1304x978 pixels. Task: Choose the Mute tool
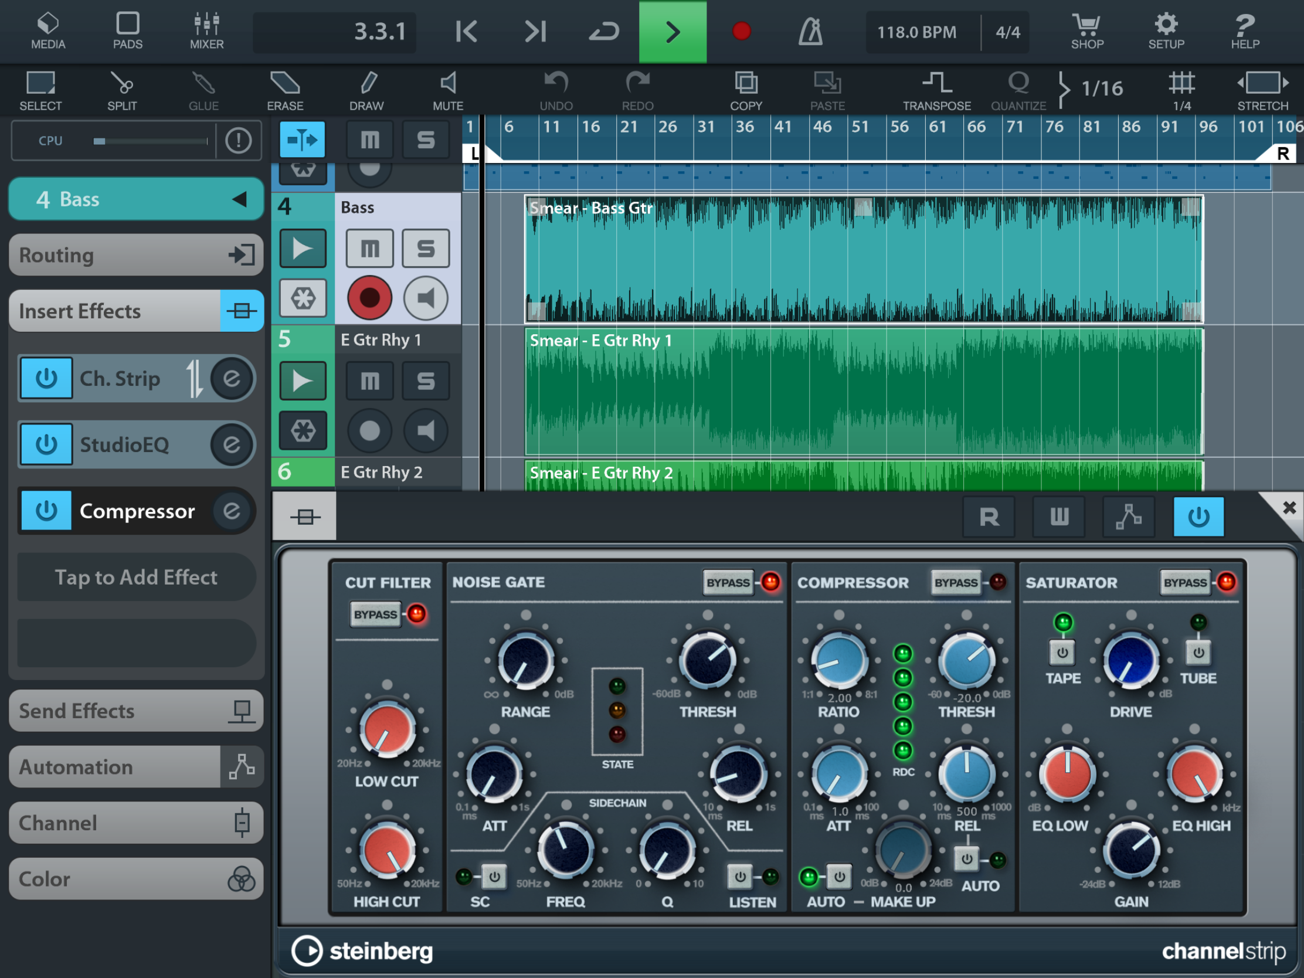448,90
